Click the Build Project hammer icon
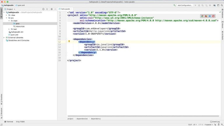224x126 pixels. pyautogui.click(x=174, y=5)
